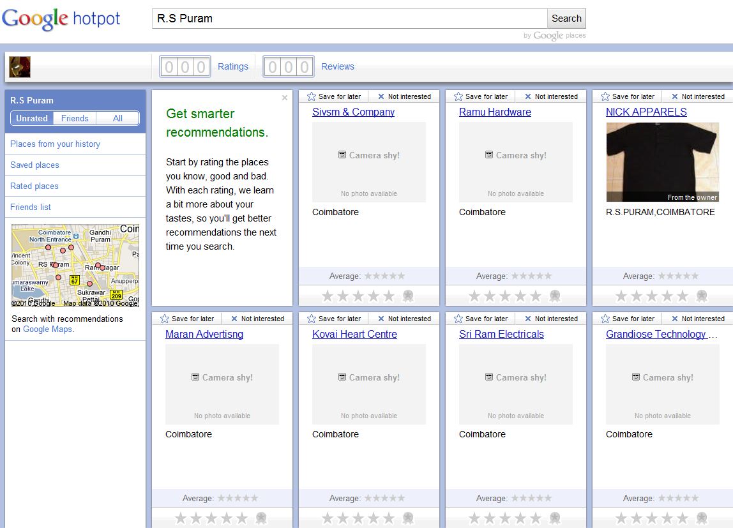The image size is (733, 528).
Task: Click the Camera shy placeholder for Kovai Heart Centre
Action: click(369, 384)
